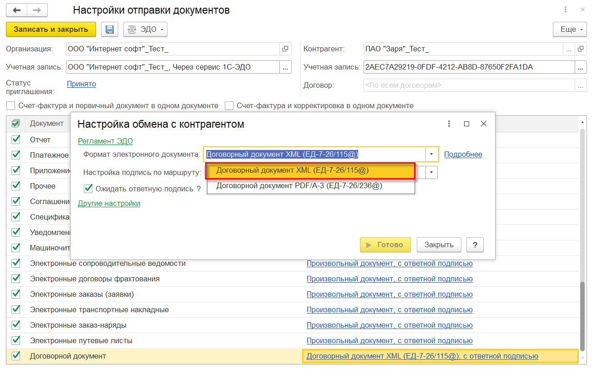Open the Регламент ЭДО link
Viewport: 597px width, 369px height.
105,141
